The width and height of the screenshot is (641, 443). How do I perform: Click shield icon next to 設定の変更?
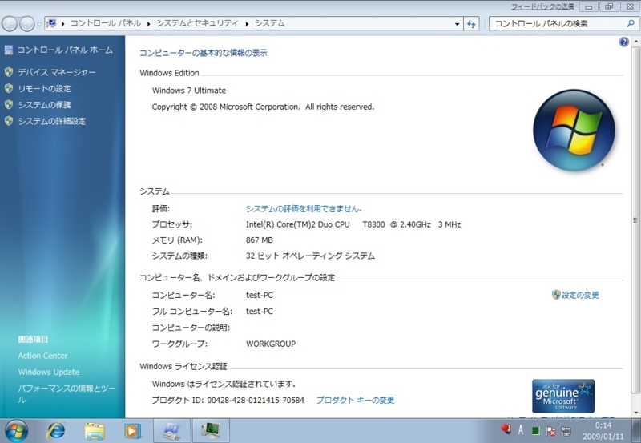point(556,295)
